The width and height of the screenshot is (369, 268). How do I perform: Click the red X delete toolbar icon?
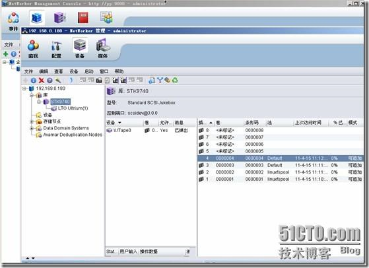pyautogui.click(x=42, y=81)
